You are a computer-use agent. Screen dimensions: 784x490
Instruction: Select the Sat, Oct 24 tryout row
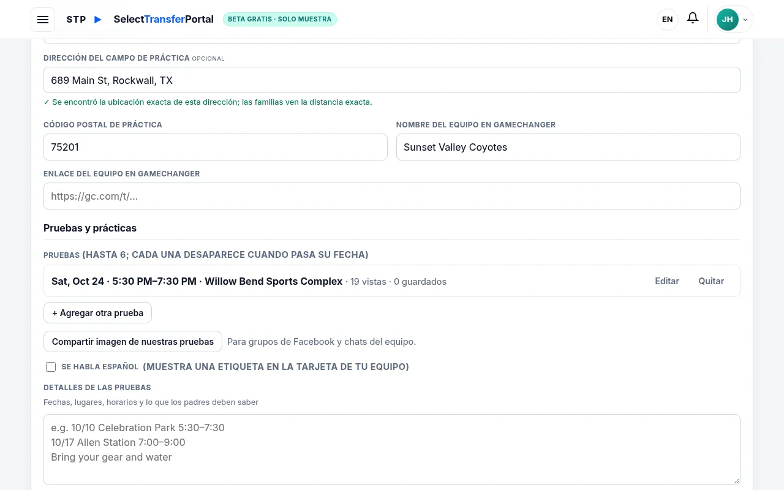click(392, 281)
